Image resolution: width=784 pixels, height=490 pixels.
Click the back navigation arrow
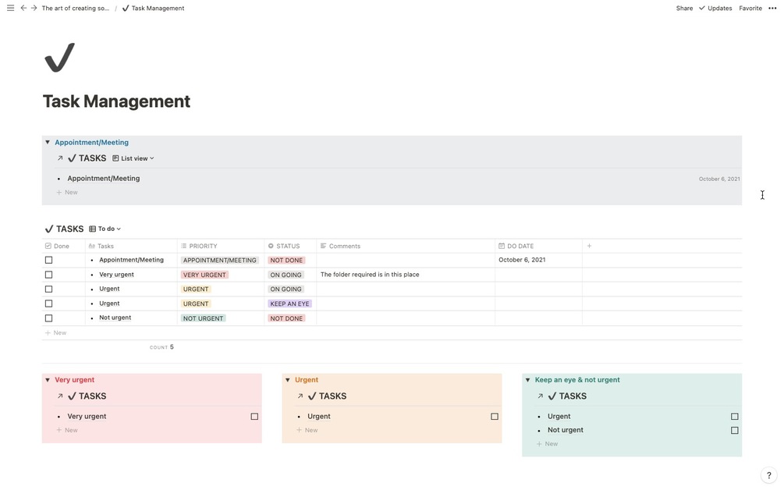22,7
